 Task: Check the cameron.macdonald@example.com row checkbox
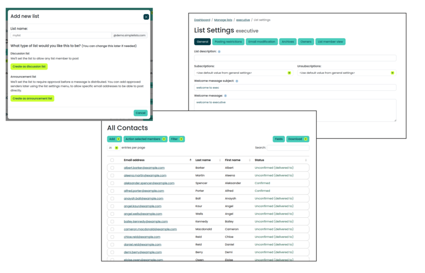click(112, 229)
